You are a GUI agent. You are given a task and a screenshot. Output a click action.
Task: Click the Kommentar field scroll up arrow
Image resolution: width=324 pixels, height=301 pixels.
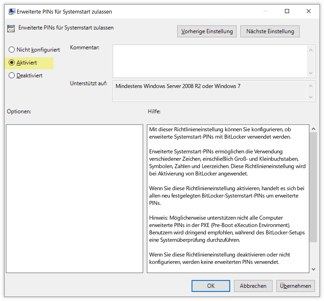(310, 50)
